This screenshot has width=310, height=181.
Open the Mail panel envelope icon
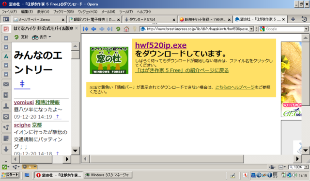6,84
